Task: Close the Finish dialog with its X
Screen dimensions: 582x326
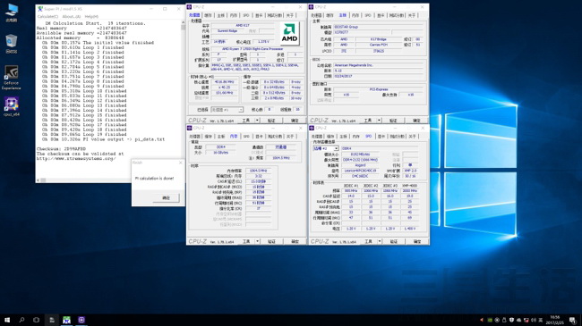Action: [x=181, y=163]
